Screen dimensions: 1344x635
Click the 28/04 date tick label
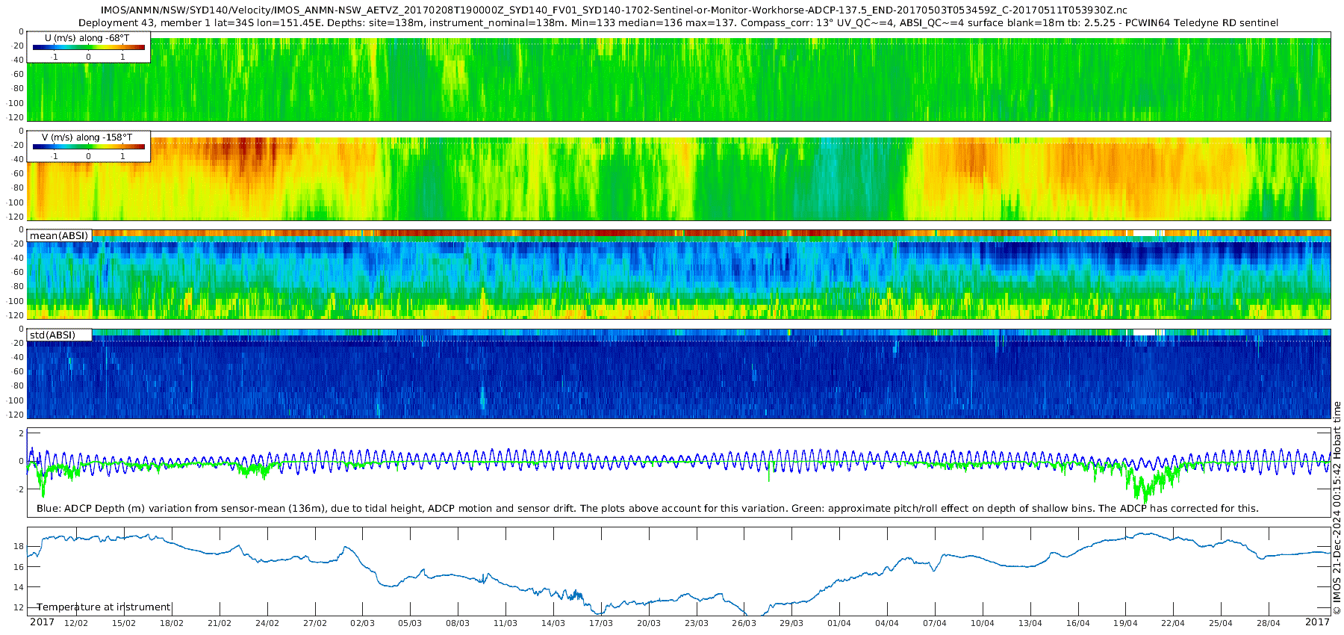pyautogui.click(x=1268, y=623)
